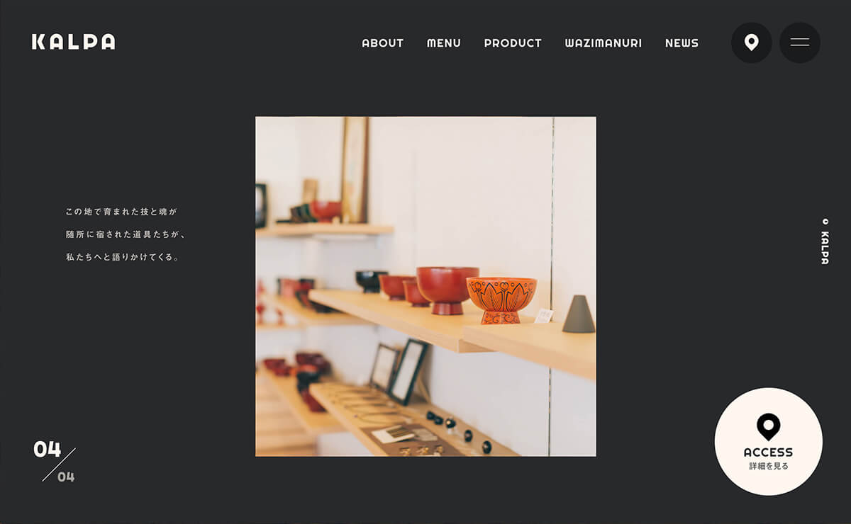Open the NEWS section
The width and height of the screenshot is (851, 524).
(682, 43)
